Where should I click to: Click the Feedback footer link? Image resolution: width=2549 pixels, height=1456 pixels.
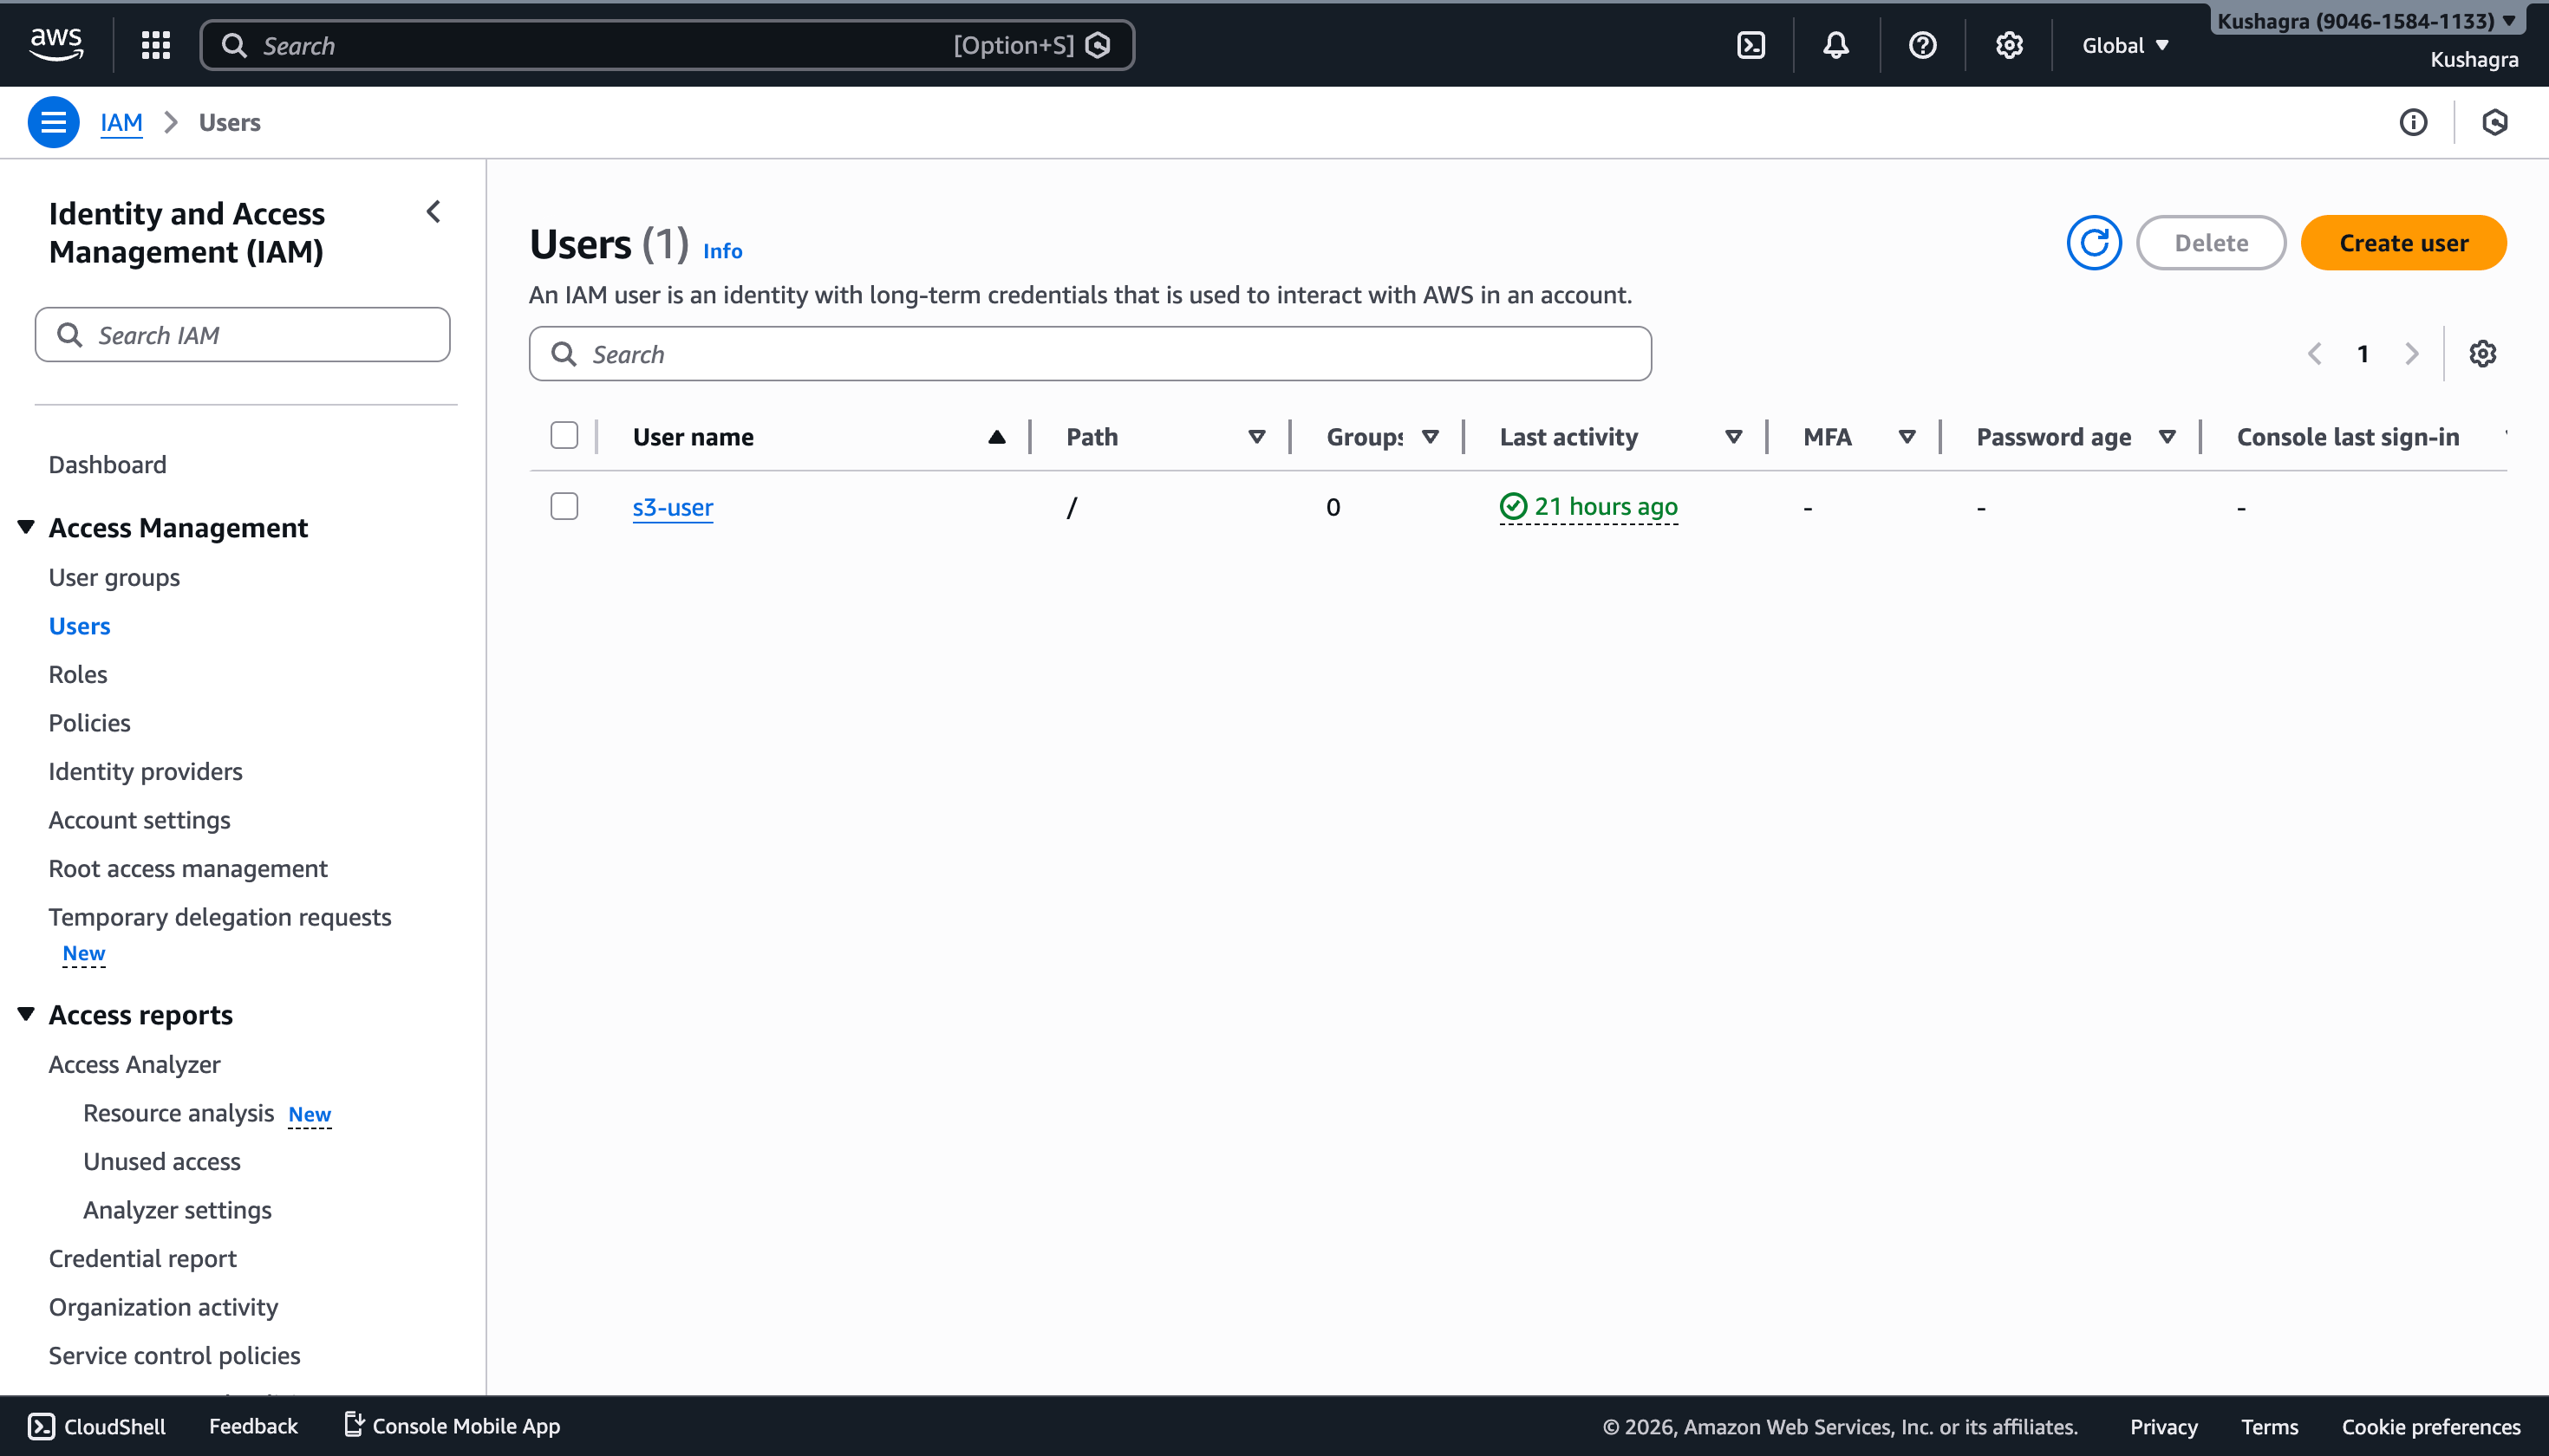coord(253,1427)
